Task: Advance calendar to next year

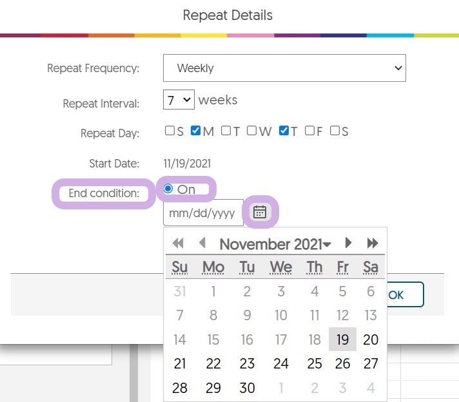Action: (x=372, y=244)
